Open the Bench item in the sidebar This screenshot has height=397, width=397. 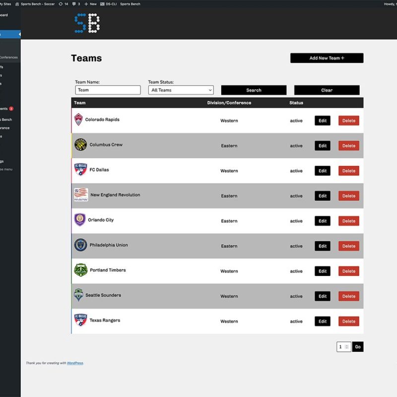coord(6,120)
